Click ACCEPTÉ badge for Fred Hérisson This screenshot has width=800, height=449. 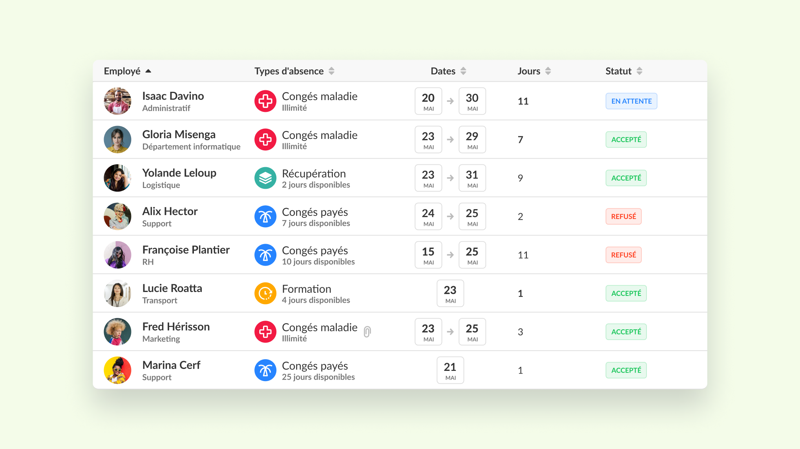pyautogui.click(x=626, y=332)
